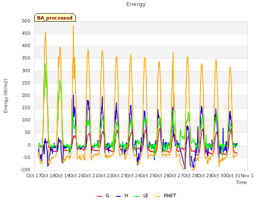Click the 300 y-axis tick label
Screen dimensions: 273x204
[26, 71]
